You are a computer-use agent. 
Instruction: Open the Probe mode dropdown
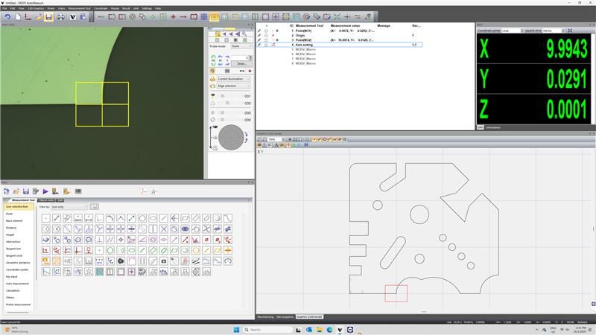point(241,46)
